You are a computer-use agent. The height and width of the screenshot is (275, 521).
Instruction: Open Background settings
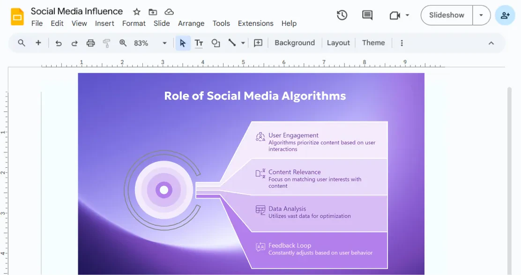pos(295,43)
